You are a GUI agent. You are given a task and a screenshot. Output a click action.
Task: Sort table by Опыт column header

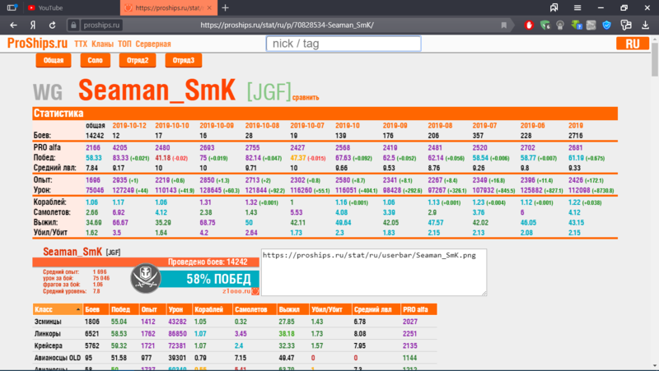[x=152, y=309]
